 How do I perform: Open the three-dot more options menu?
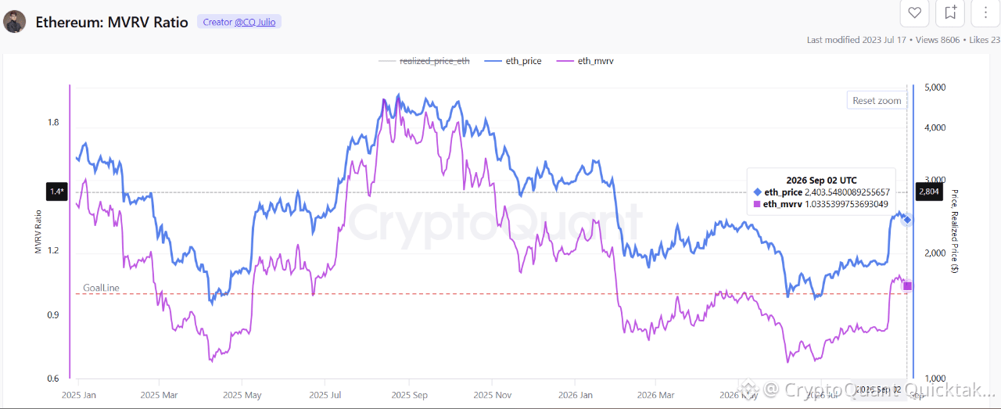point(985,13)
